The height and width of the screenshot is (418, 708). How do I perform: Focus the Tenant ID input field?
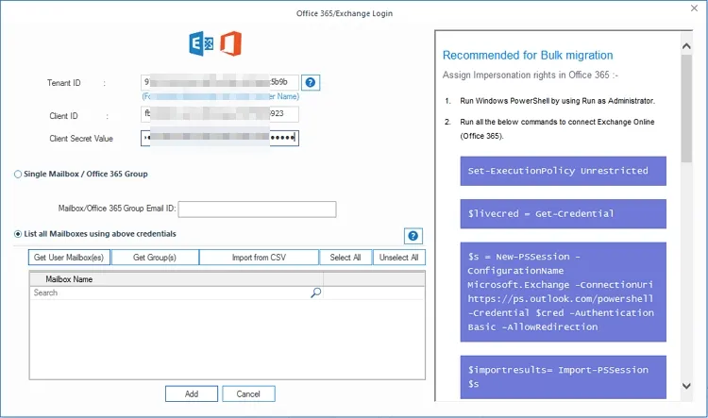(219, 82)
